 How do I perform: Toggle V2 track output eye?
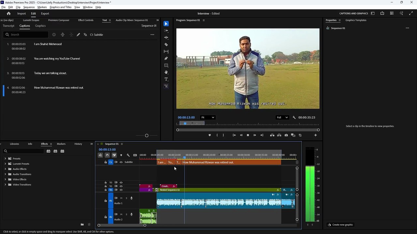(x=121, y=186)
